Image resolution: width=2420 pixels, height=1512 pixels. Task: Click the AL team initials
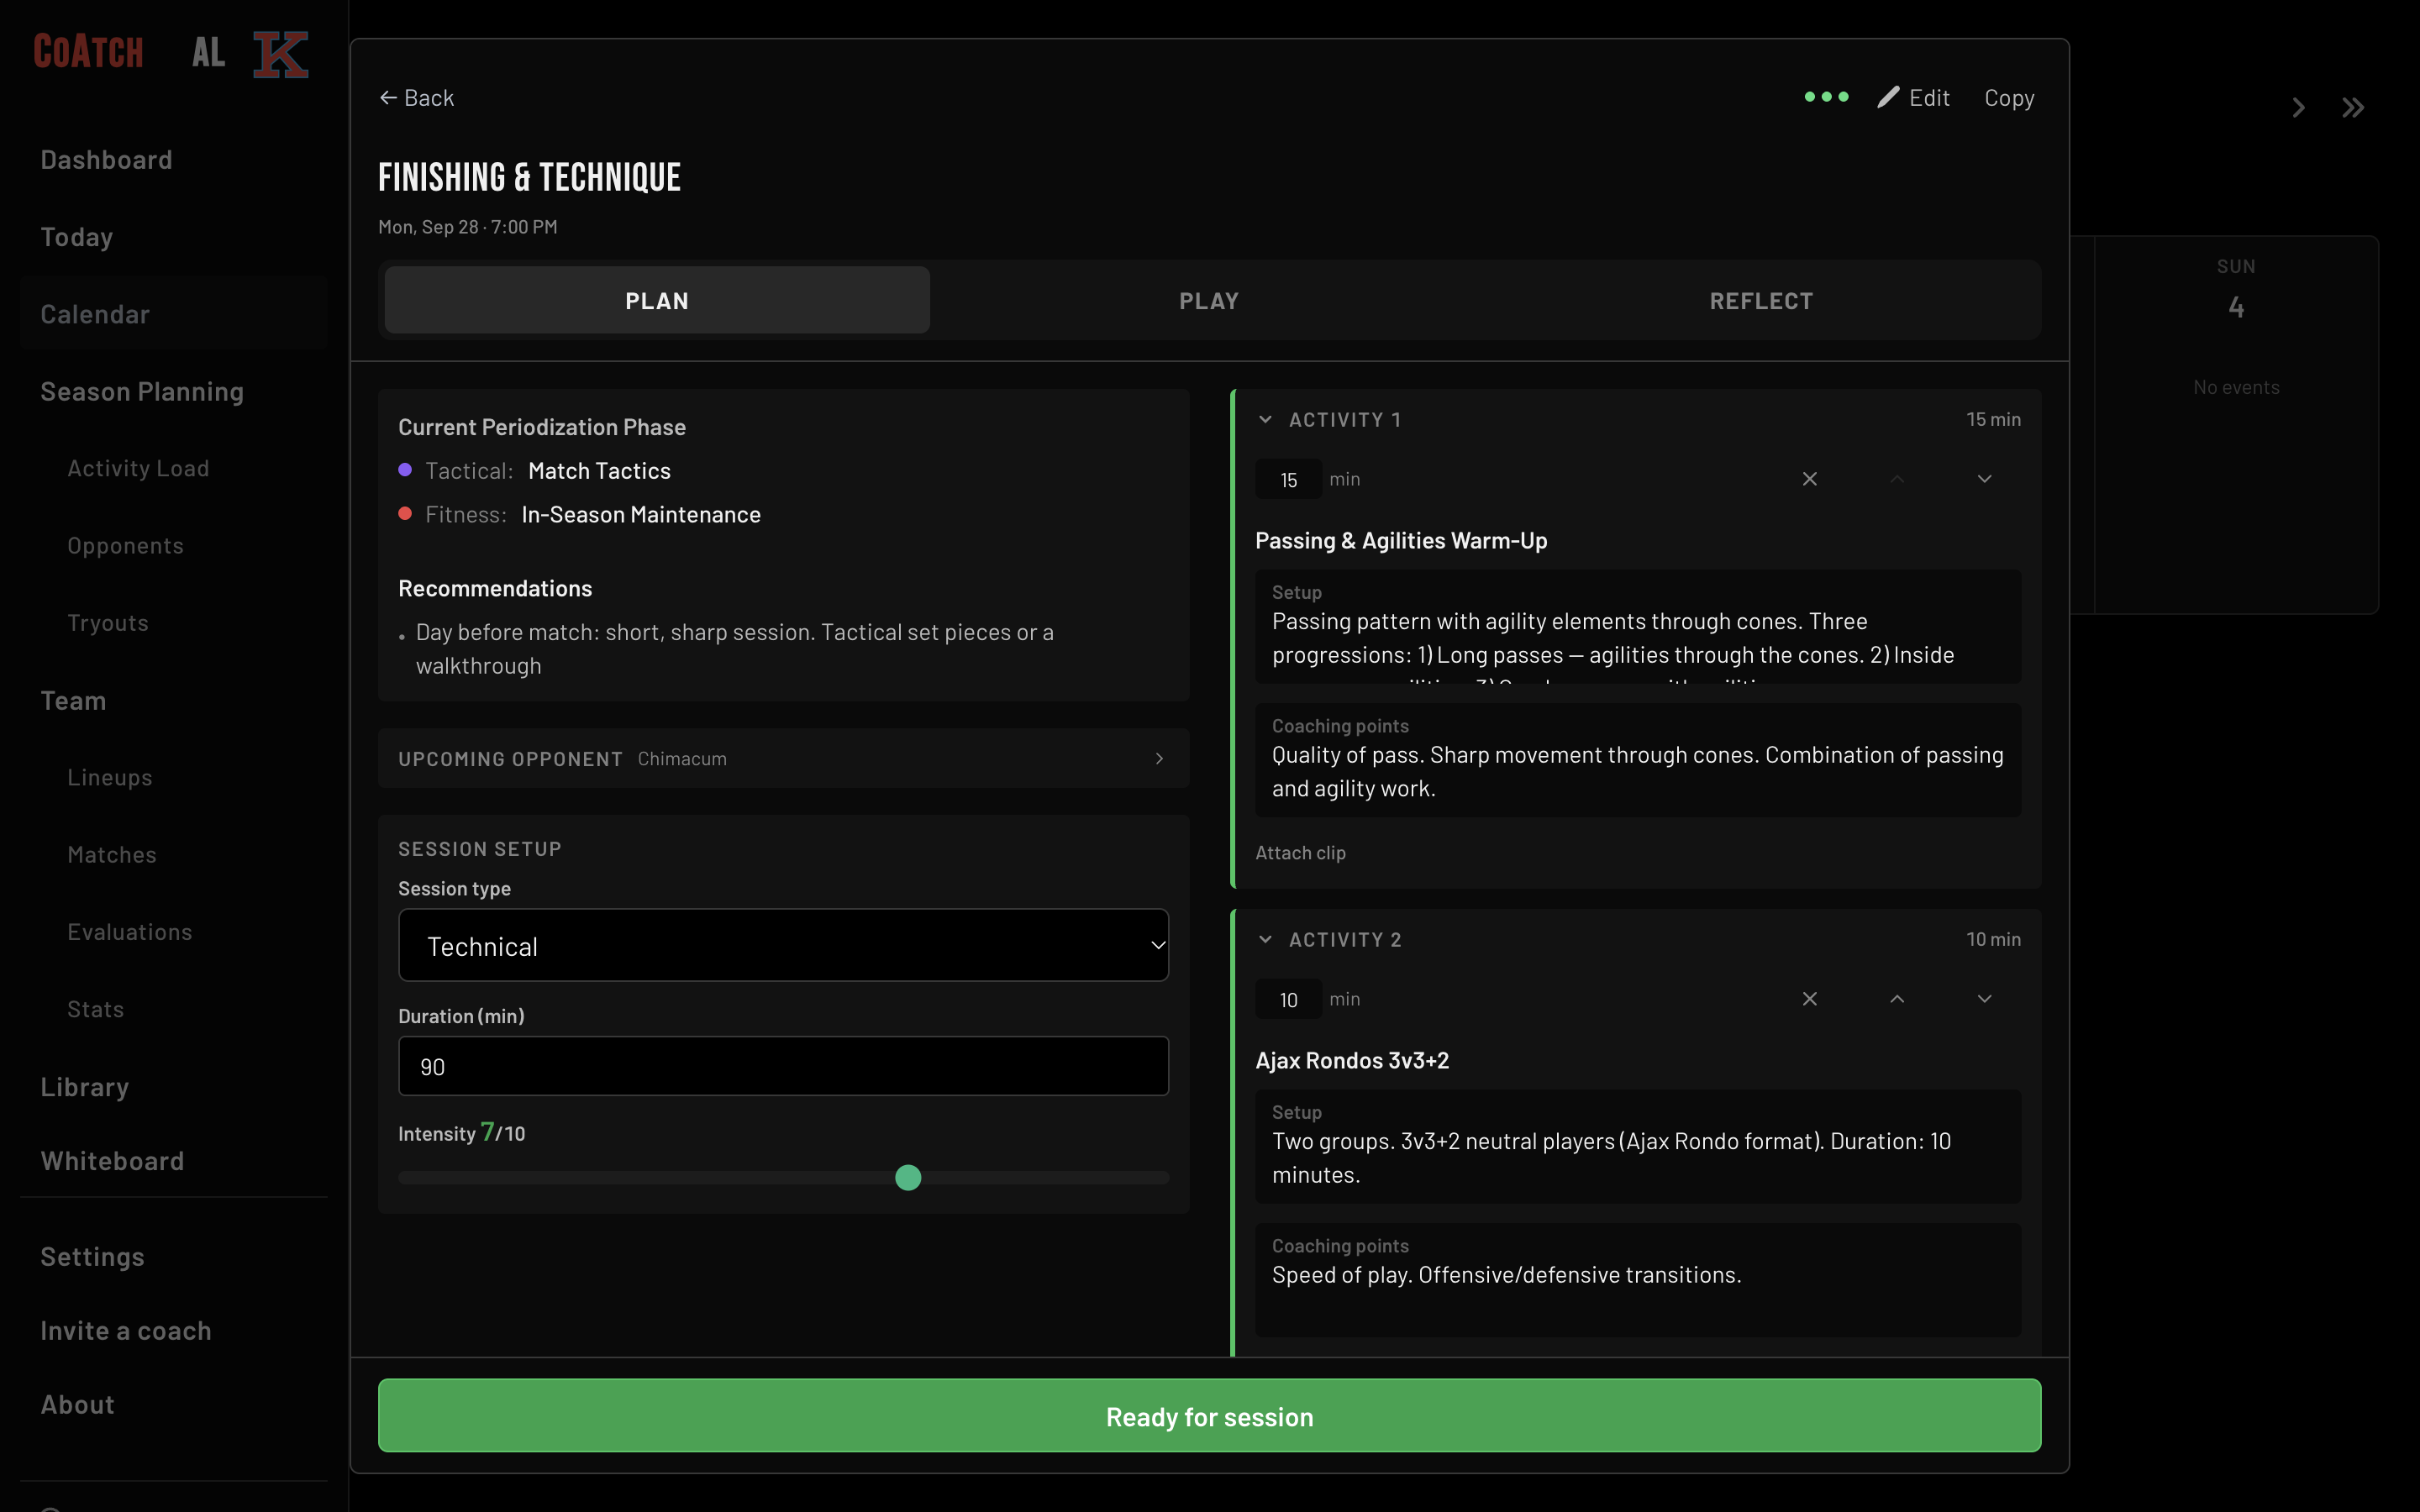[208, 52]
